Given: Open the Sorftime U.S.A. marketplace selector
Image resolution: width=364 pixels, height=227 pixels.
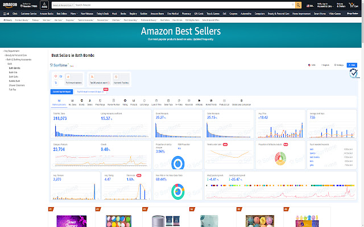Looking at the screenshot, I should pyautogui.click(x=312, y=65).
